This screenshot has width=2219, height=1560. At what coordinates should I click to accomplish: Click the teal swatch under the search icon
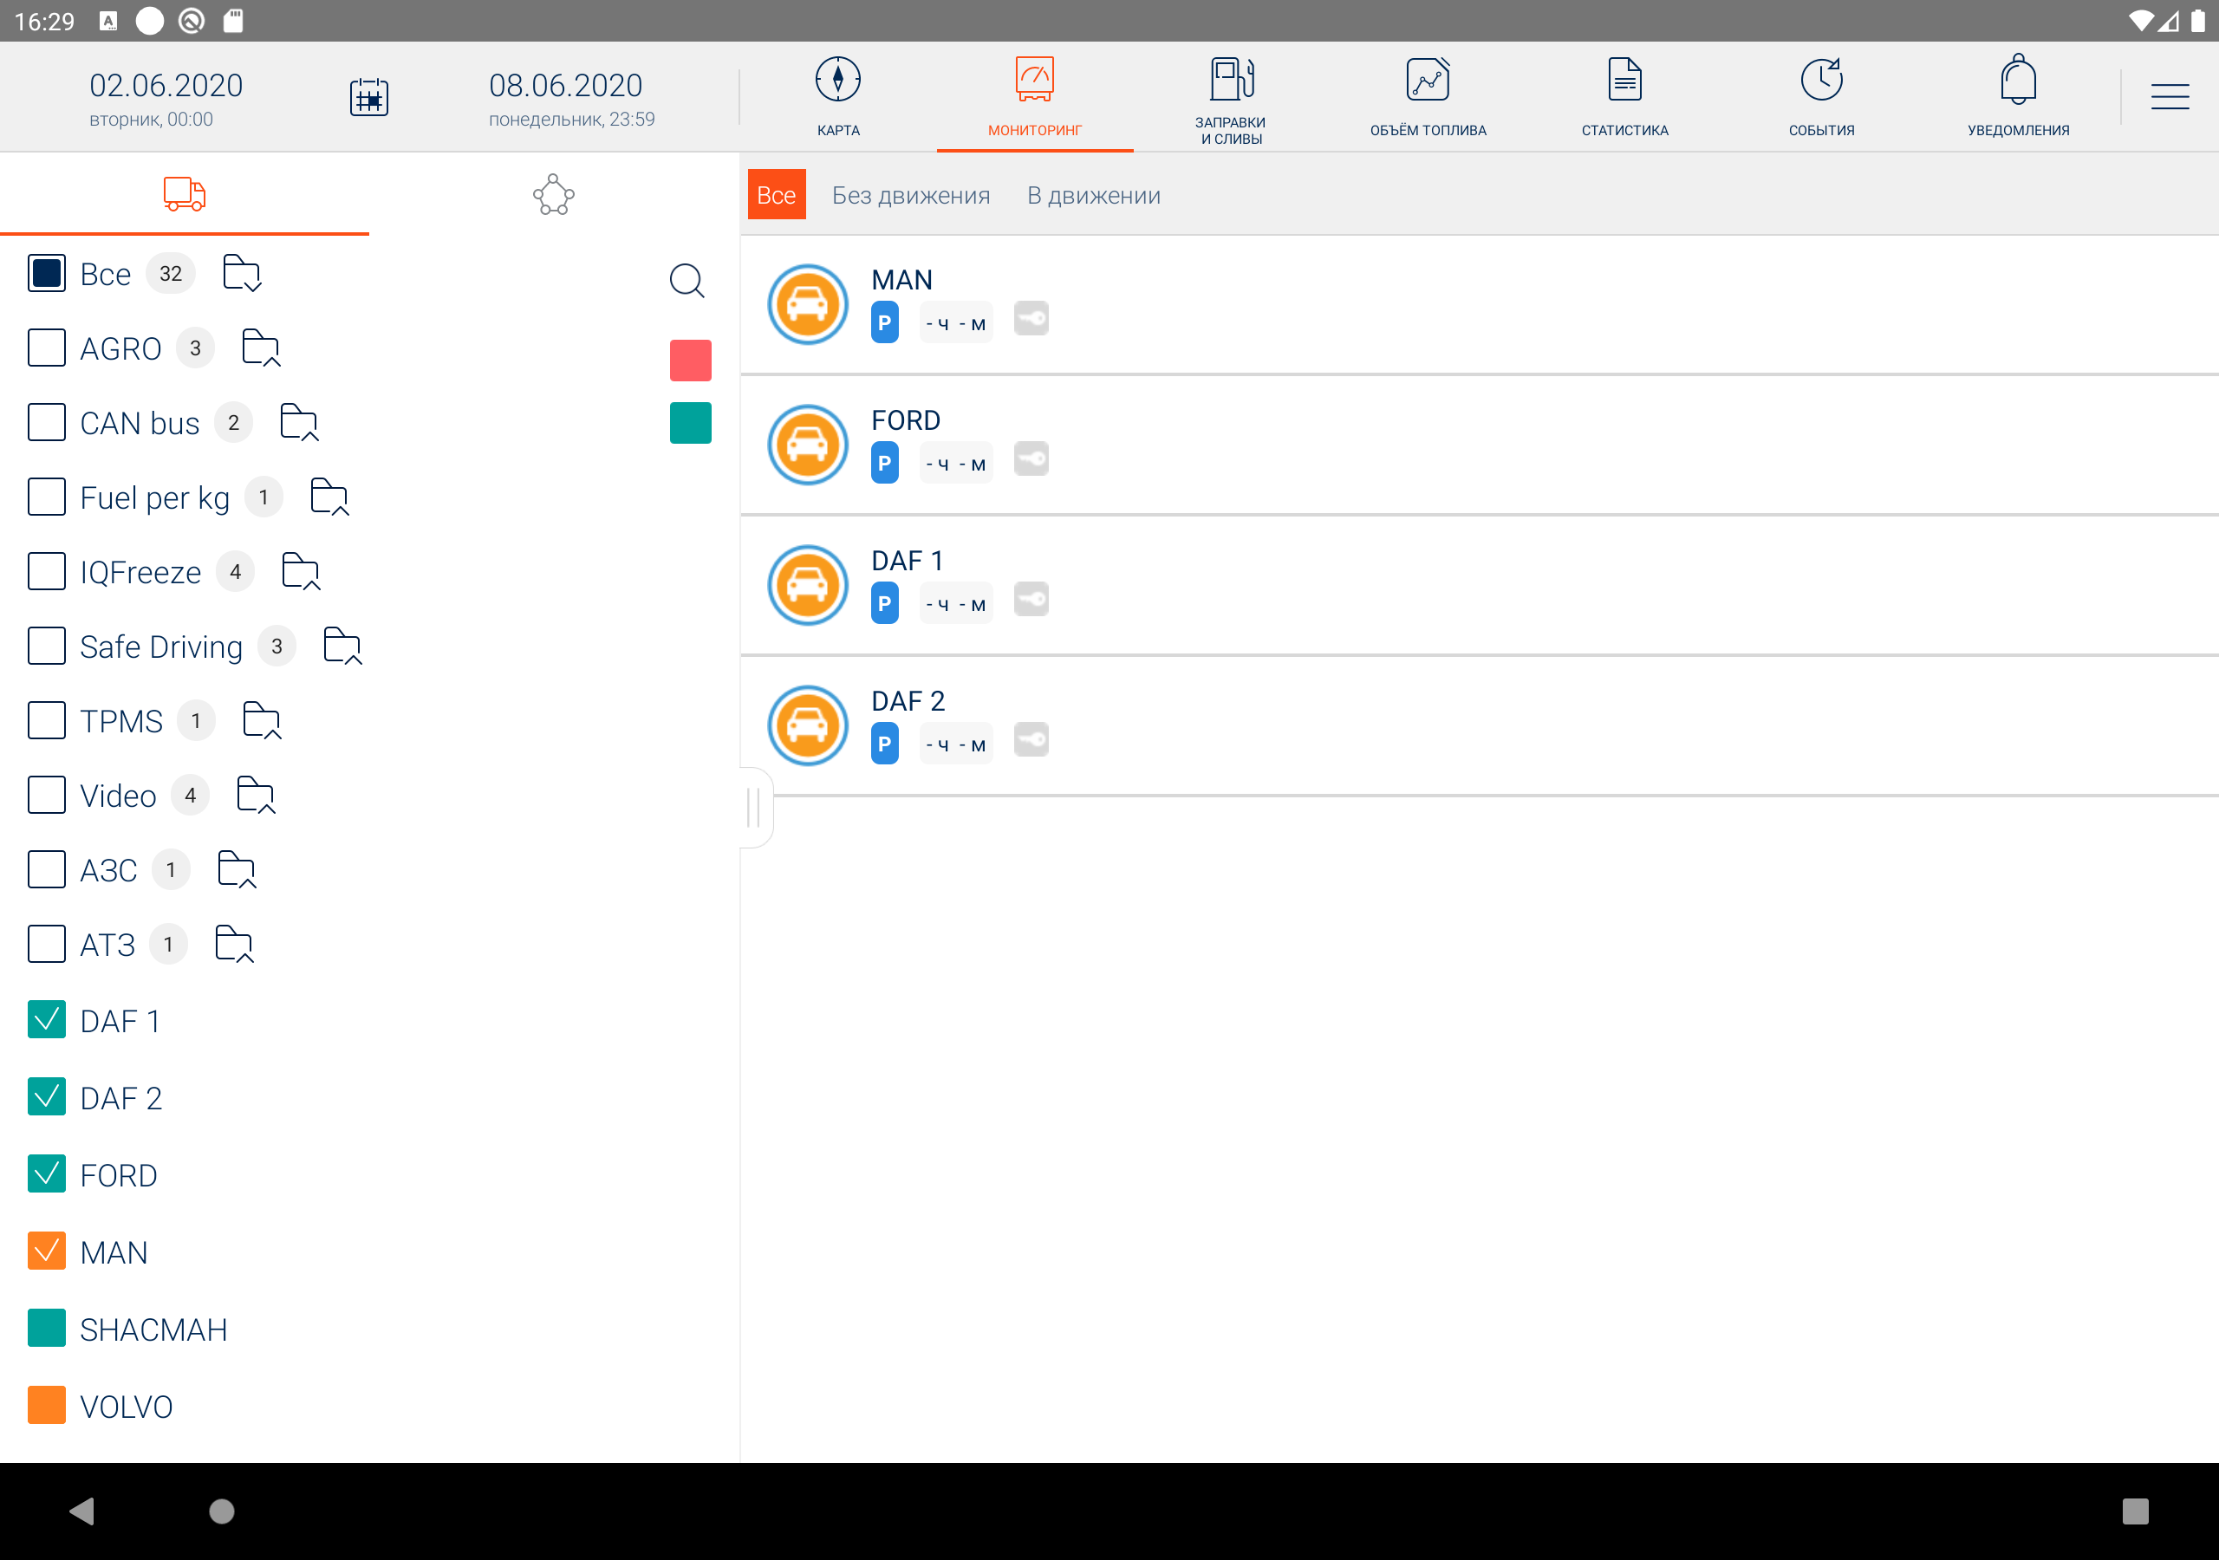pyautogui.click(x=690, y=423)
